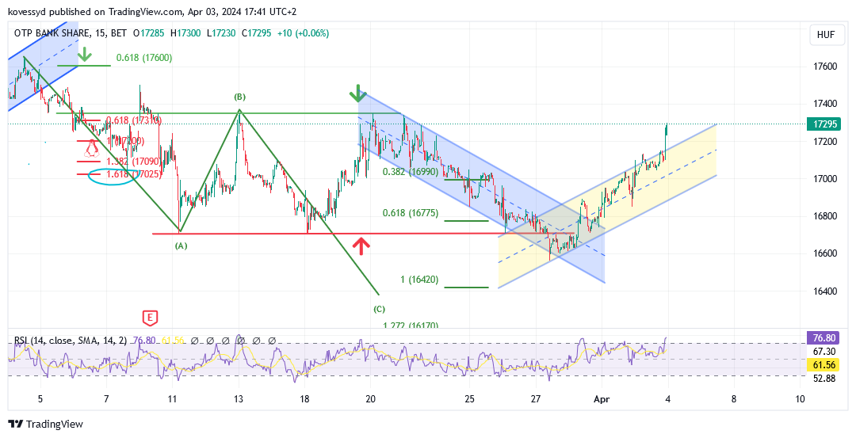The height and width of the screenshot is (438, 856).
Task: Click the current price tag 17295
Action: click(x=825, y=124)
